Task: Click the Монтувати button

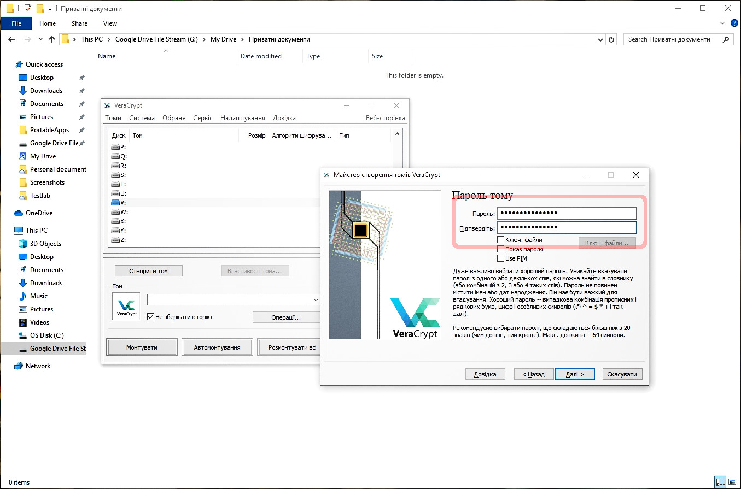Action: pos(142,347)
